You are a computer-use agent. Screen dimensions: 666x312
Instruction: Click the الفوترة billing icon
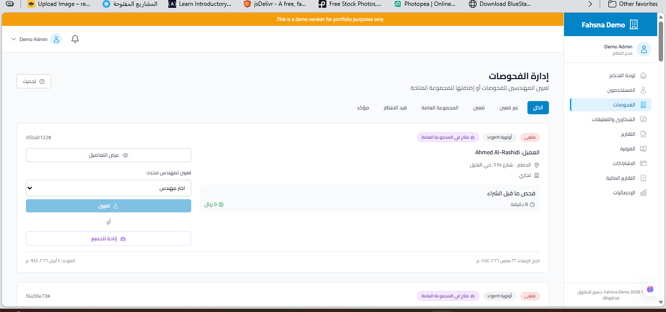tap(643, 149)
